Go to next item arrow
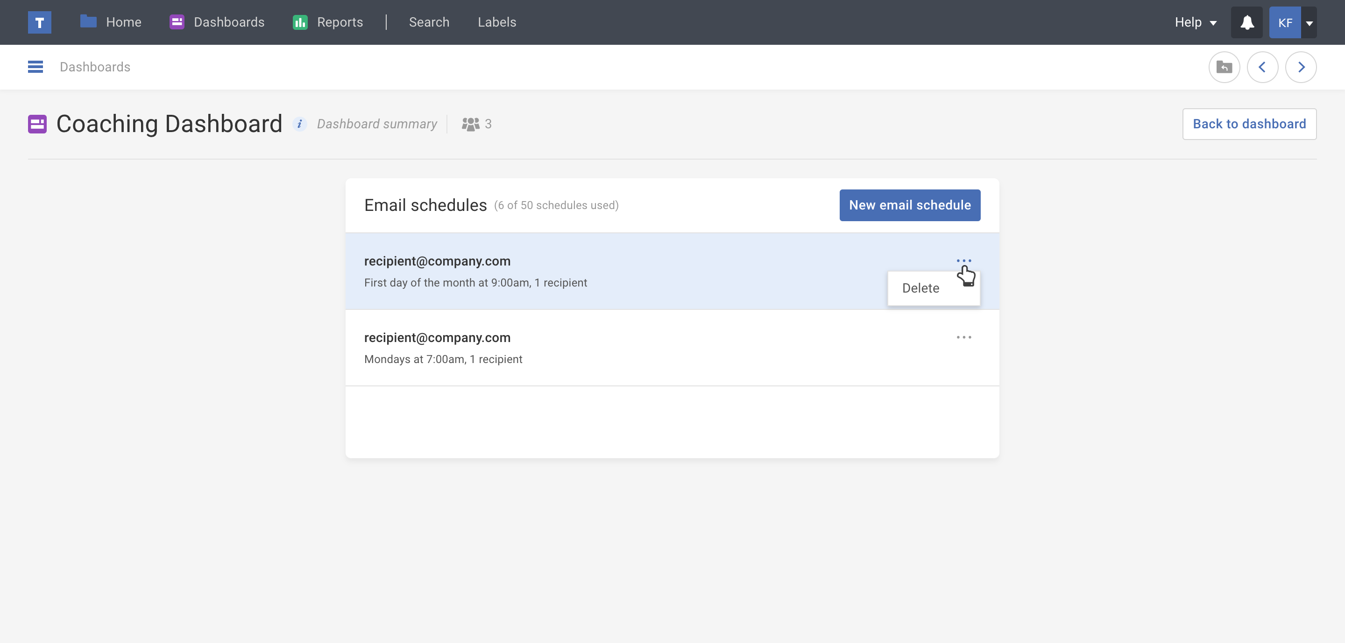 tap(1301, 67)
